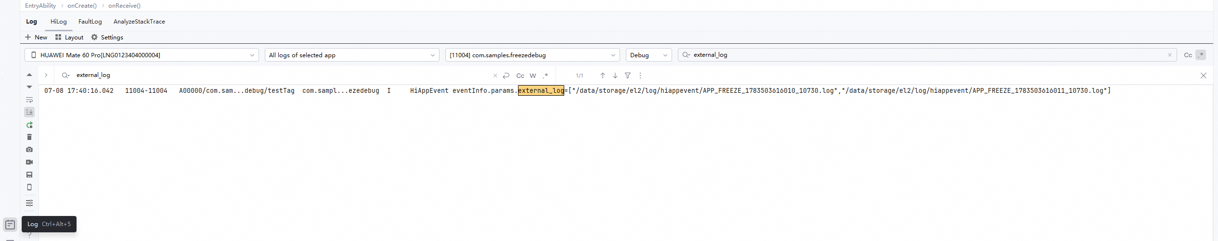This screenshot has height=241, width=1218.
Task: Click onReceive() breadcrumb
Action: [x=124, y=6]
